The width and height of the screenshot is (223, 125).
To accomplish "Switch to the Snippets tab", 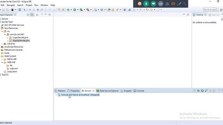I will point(126,91).
